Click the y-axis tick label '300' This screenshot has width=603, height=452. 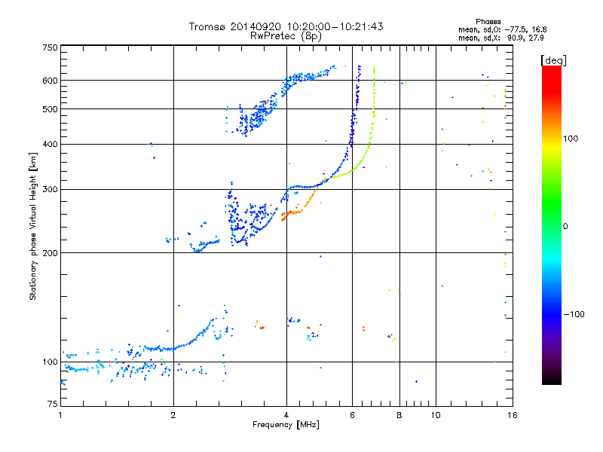(50, 190)
